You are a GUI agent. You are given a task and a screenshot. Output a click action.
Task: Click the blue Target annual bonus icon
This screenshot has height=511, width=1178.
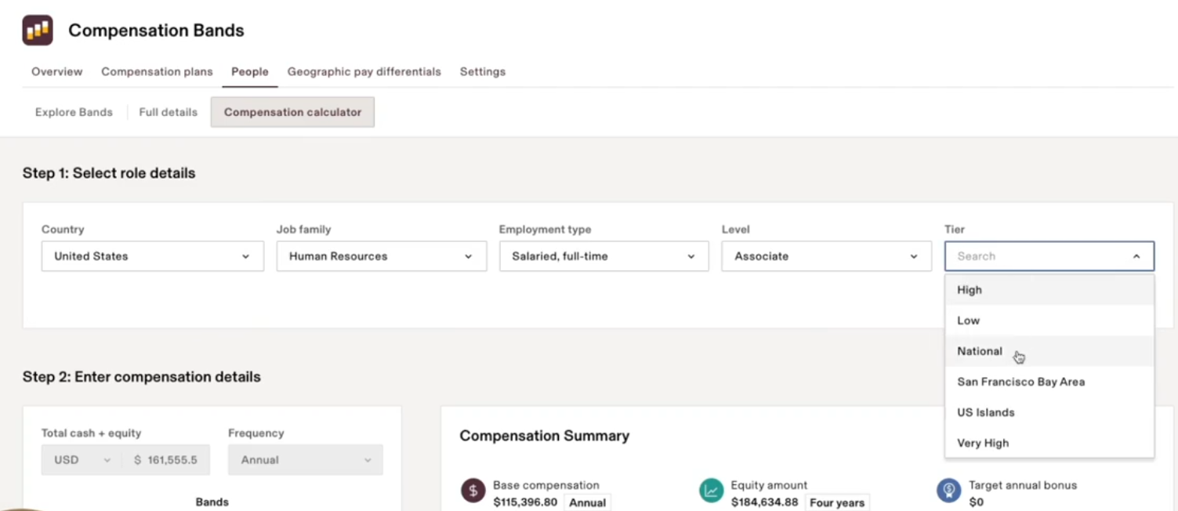[948, 491]
